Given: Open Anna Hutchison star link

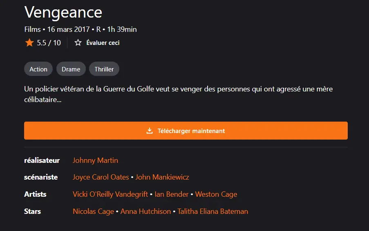Looking at the screenshot, I should point(145,211).
